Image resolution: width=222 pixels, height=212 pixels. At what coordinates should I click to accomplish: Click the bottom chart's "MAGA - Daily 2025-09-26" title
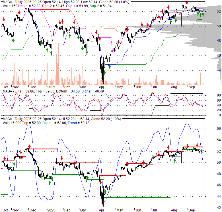click(22, 119)
